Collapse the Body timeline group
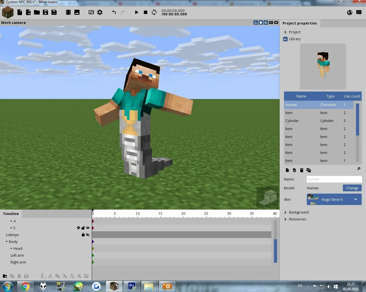 point(7,242)
